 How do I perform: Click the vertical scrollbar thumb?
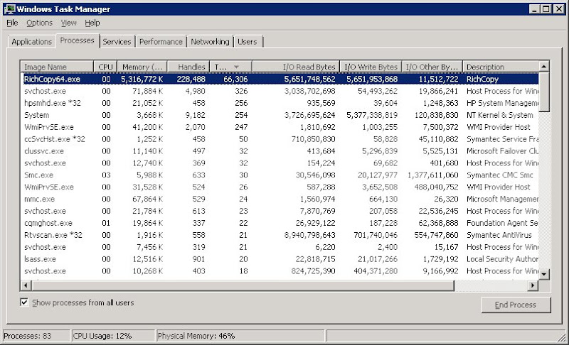[x=543, y=92]
